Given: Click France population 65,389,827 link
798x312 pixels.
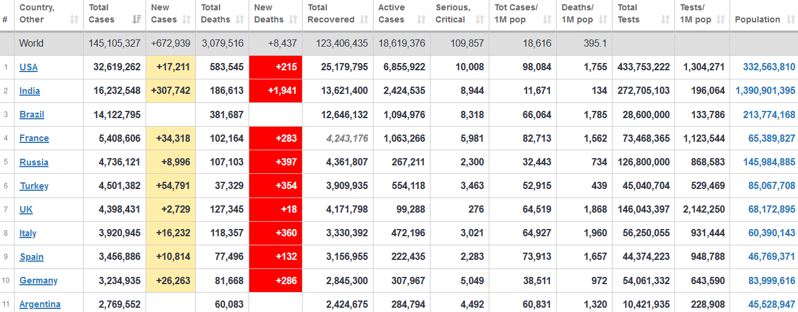Looking at the screenshot, I should pos(772,138).
